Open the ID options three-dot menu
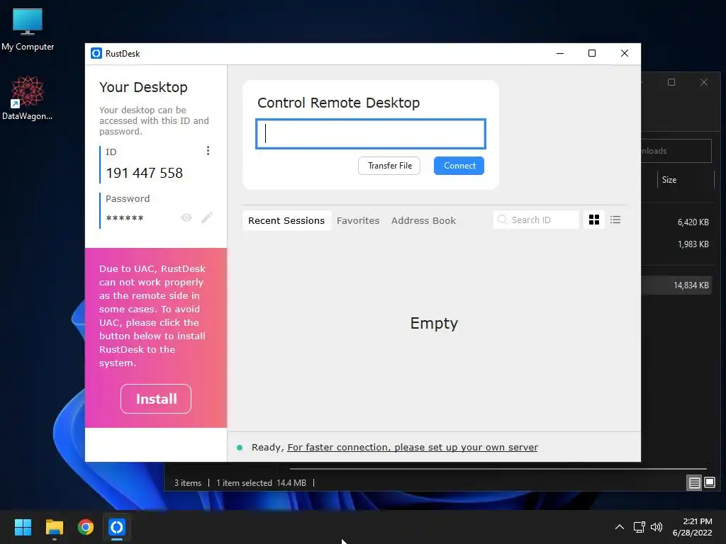 point(208,151)
